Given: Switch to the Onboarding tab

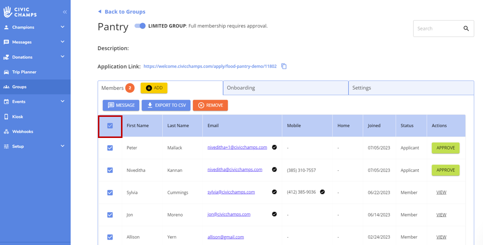Looking at the screenshot, I should click(x=285, y=88).
